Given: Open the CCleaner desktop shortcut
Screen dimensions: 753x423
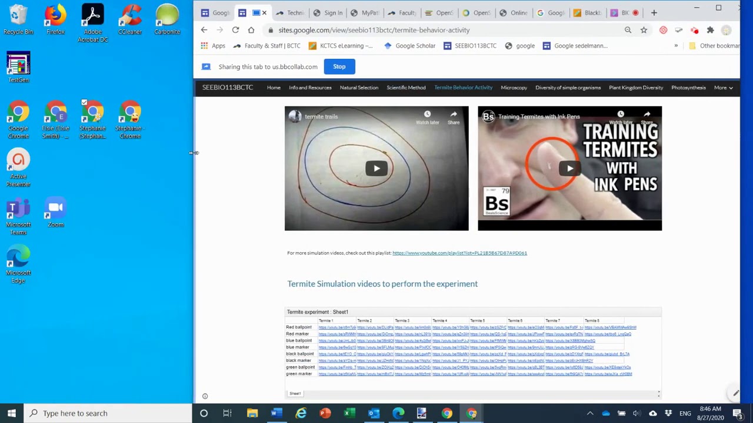Looking at the screenshot, I should click(130, 20).
